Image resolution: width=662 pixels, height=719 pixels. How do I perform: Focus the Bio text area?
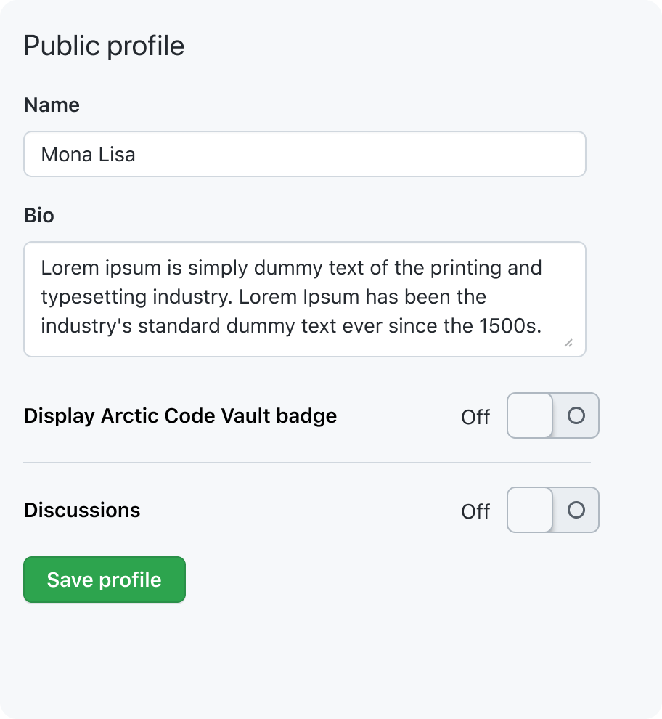pos(304,298)
